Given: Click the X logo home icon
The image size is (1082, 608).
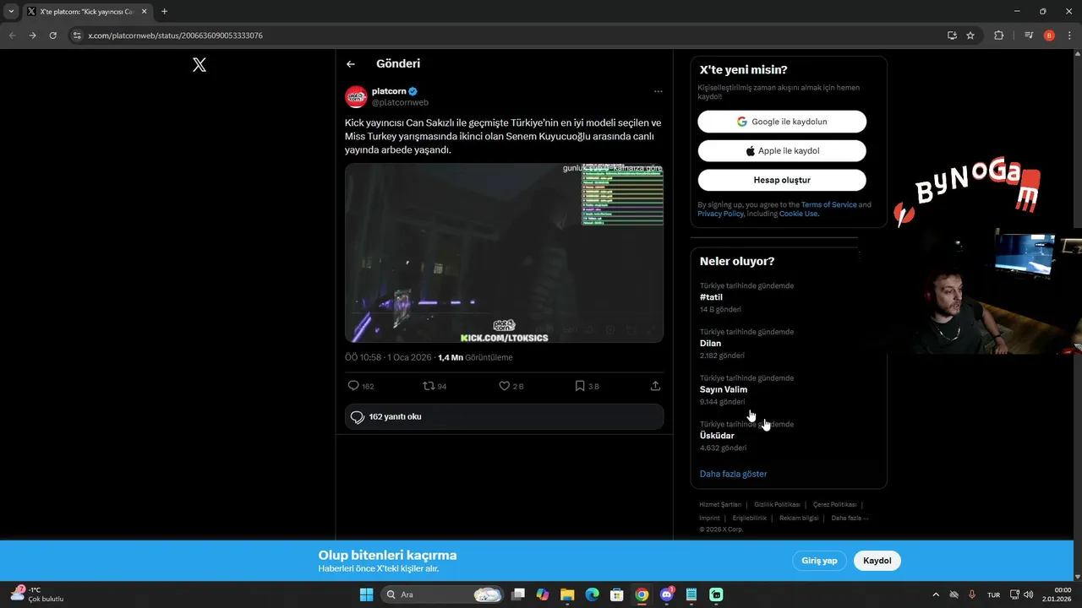Looking at the screenshot, I should [x=199, y=64].
